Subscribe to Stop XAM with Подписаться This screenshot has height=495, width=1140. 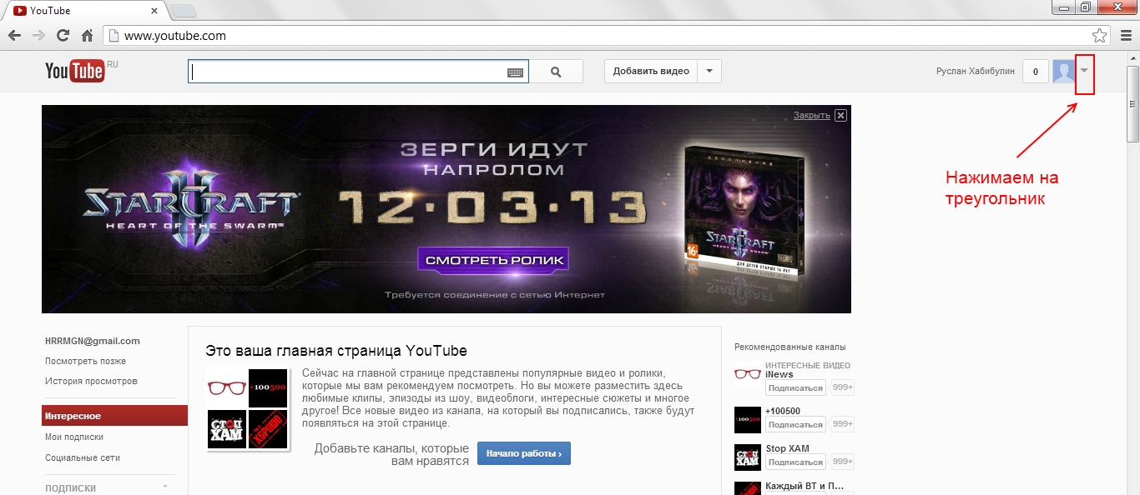(x=795, y=462)
